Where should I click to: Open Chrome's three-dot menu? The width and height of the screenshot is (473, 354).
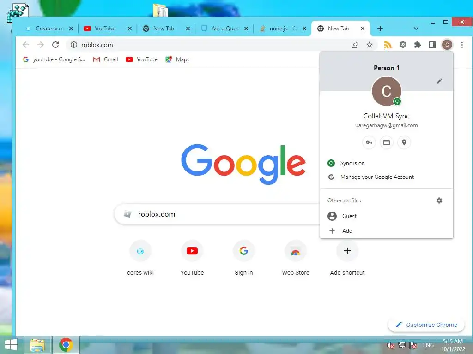462,45
